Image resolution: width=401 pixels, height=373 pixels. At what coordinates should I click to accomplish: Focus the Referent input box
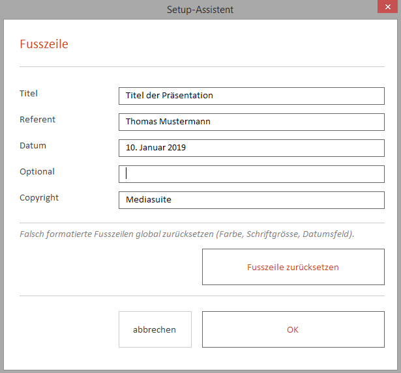point(252,122)
